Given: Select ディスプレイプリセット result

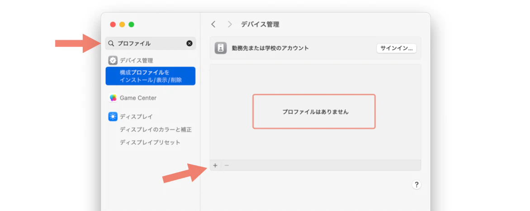Looking at the screenshot, I should pos(150,142).
